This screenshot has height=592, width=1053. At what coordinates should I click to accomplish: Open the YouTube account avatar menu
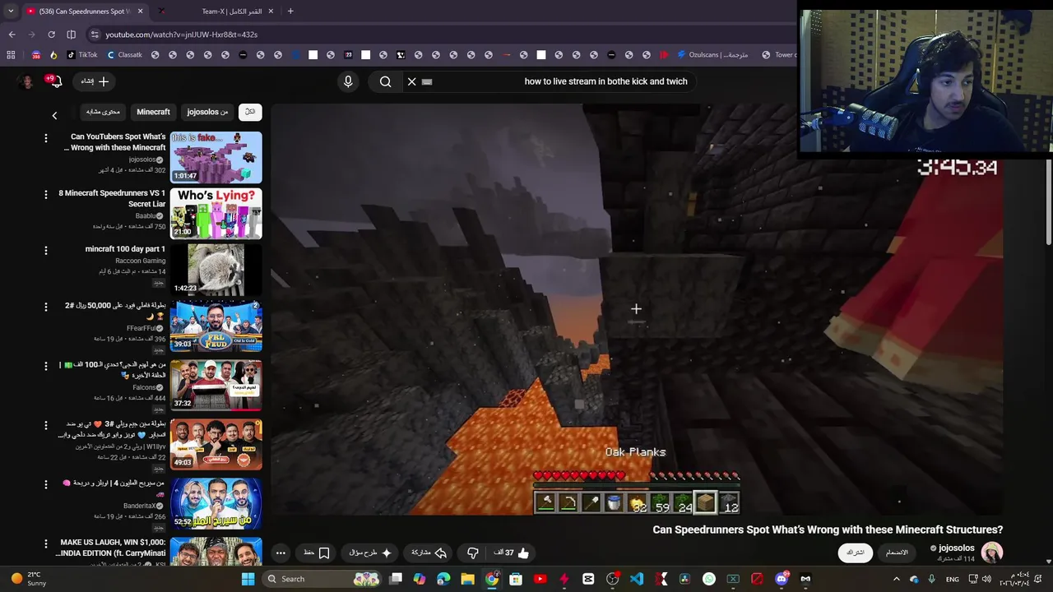26,81
